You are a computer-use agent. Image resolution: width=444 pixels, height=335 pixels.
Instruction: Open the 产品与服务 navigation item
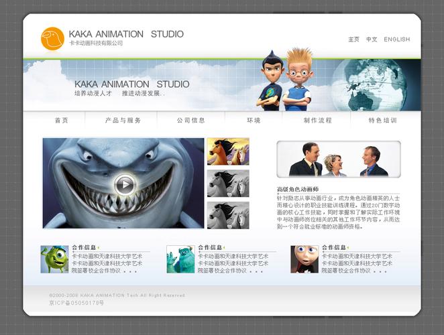(123, 121)
